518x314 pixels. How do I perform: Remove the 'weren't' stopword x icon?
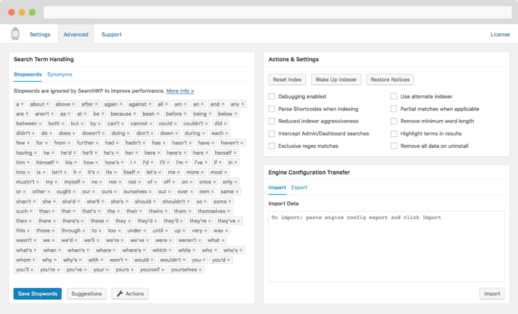[x=200, y=240]
